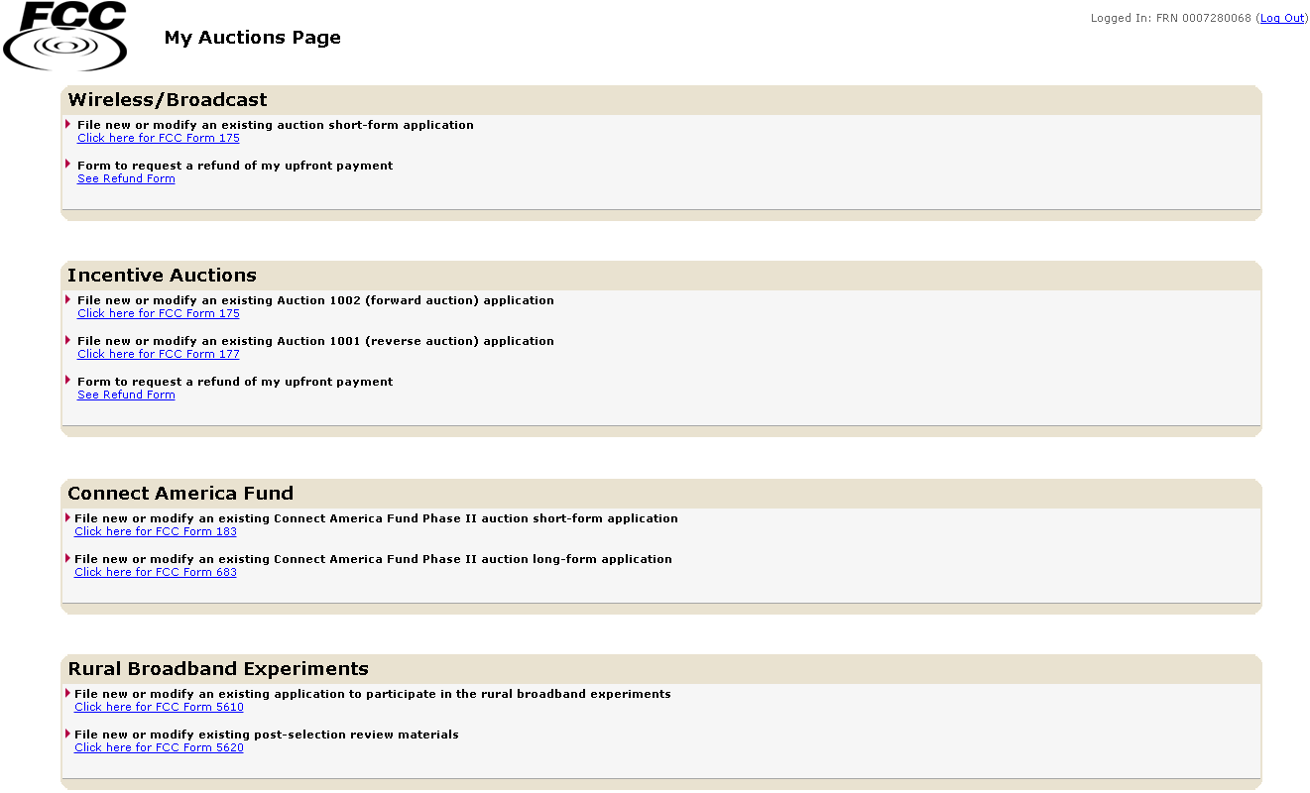Click the Rural Broadband Experiments heading
The width and height of the screenshot is (1310, 793).
tap(218, 669)
